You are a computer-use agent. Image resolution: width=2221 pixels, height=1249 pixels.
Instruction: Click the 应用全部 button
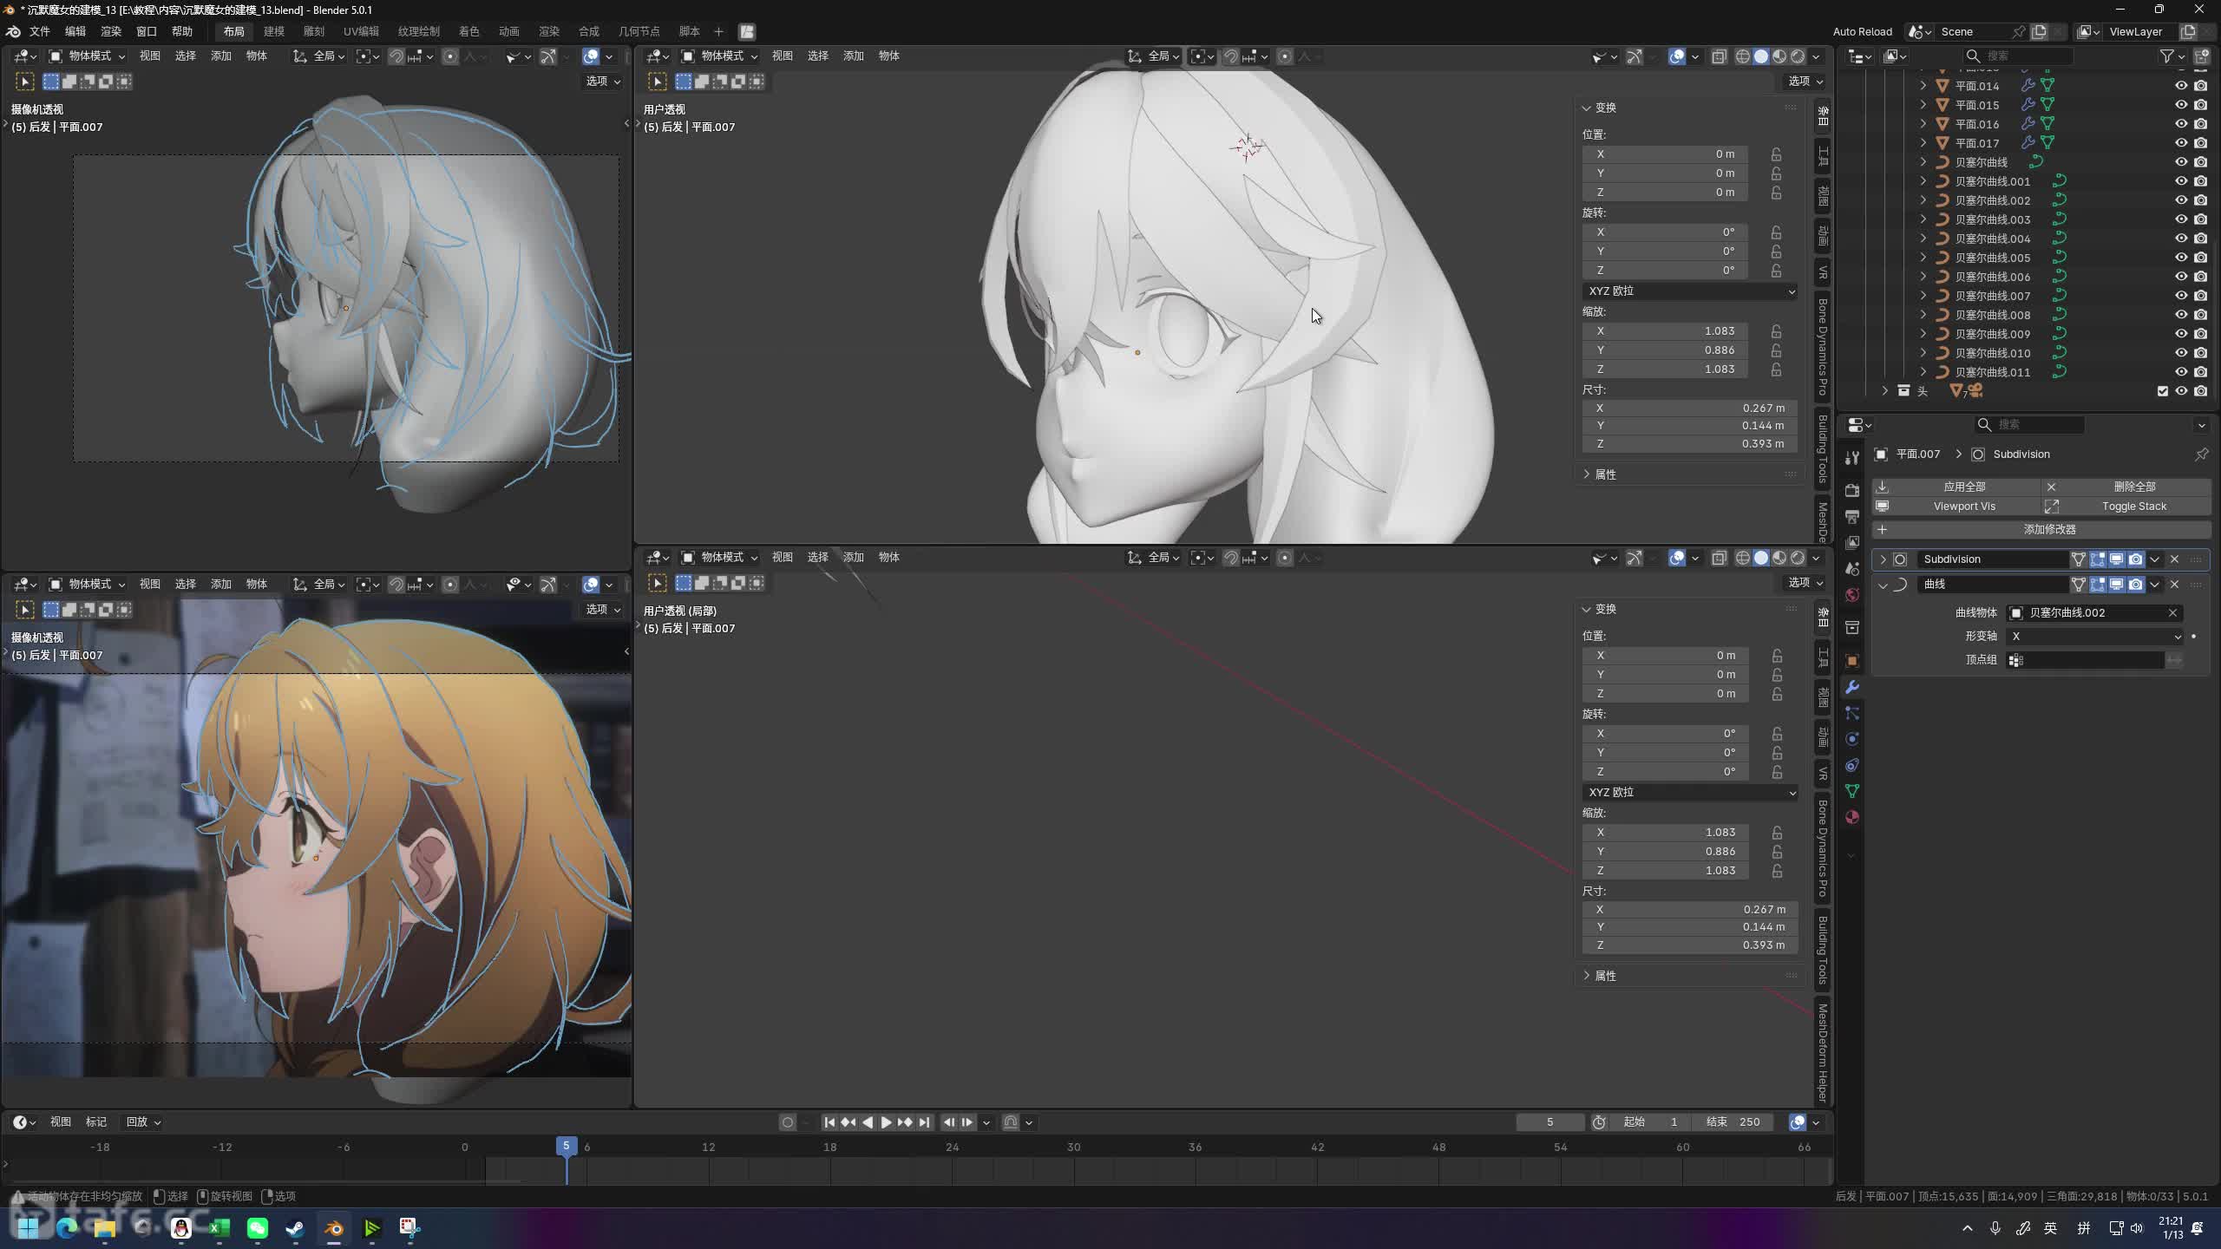click(1964, 487)
